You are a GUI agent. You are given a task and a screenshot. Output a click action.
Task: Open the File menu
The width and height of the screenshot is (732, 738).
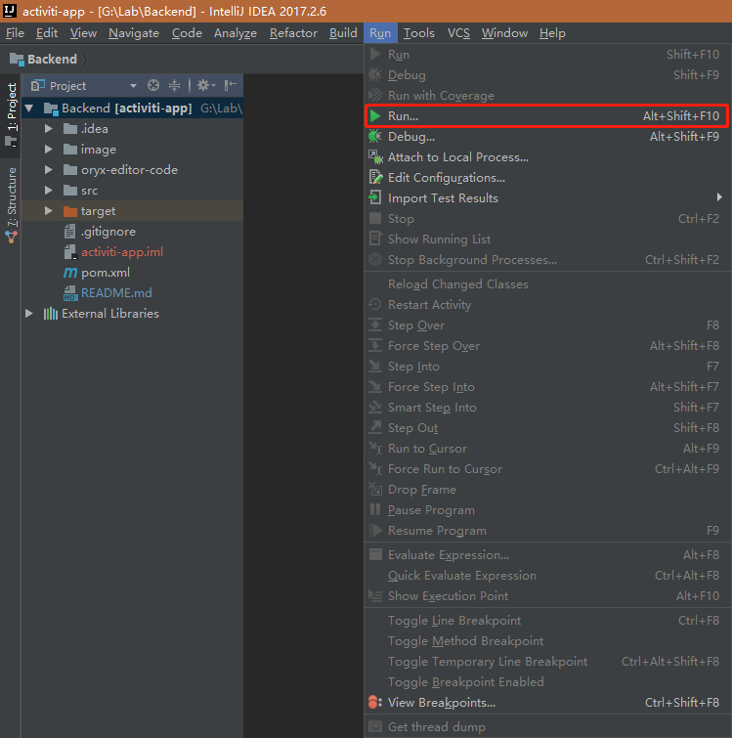[x=15, y=33]
